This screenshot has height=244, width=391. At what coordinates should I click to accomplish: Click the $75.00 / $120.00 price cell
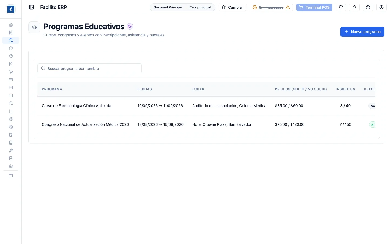coord(290,124)
